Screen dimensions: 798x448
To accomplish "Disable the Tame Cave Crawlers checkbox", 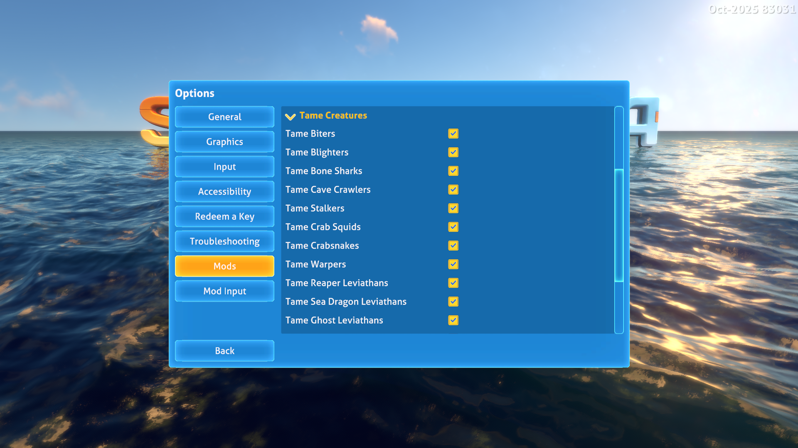I will (x=453, y=190).
